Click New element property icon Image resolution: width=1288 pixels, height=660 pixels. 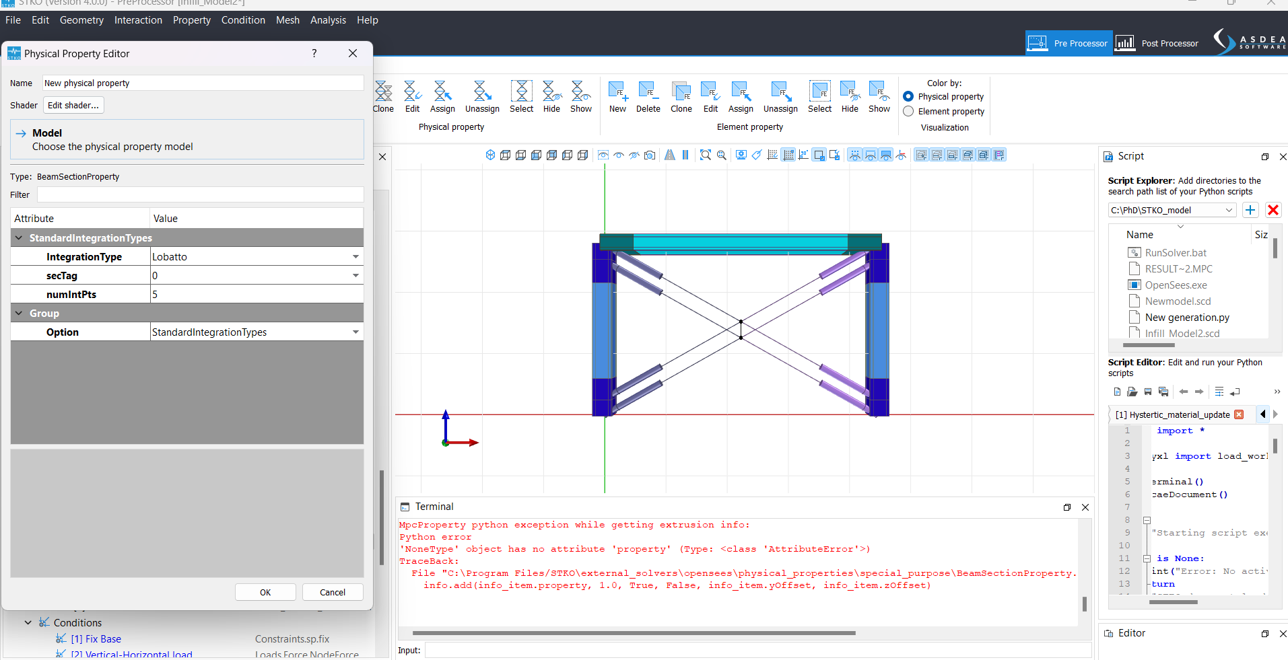coord(617,91)
